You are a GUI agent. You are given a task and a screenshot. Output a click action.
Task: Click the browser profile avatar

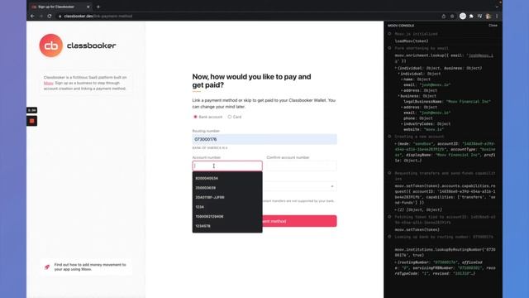(488, 17)
